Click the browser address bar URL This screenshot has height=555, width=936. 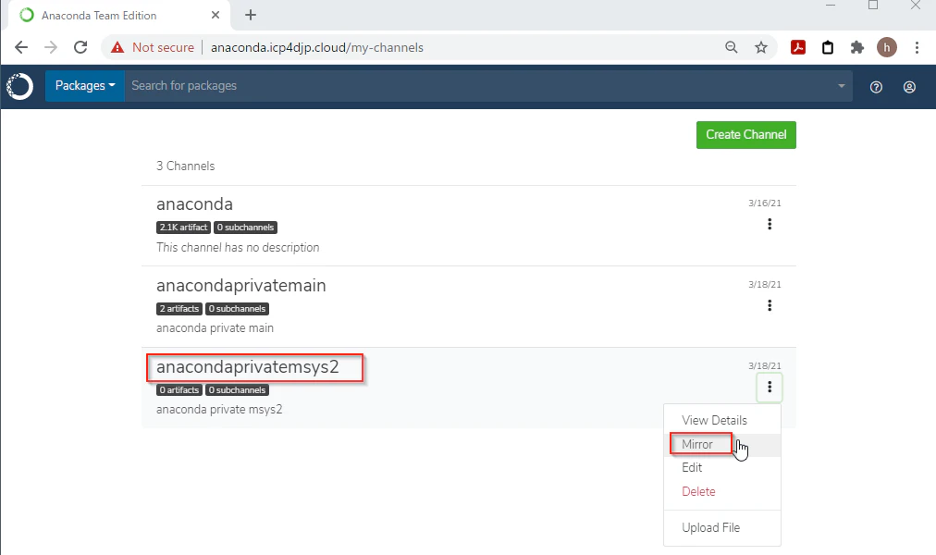click(317, 48)
